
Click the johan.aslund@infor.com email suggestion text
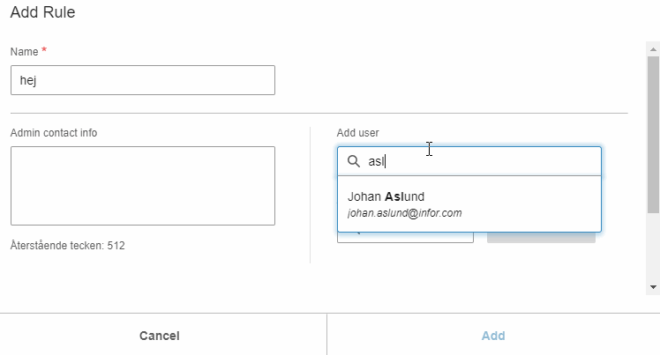(404, 213)
